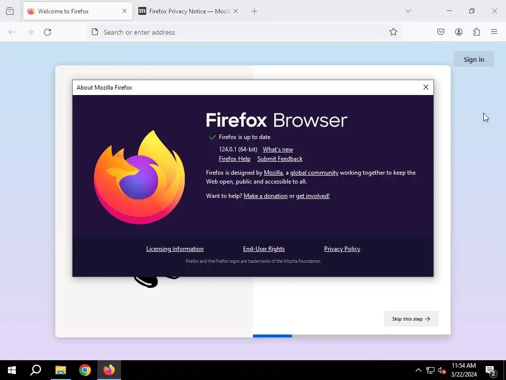Open the clock showing 11:54 AM

point(464,370)
